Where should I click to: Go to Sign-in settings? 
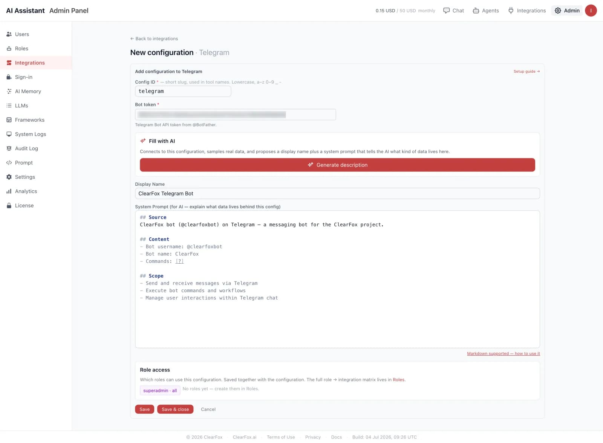tap(36, 77)
